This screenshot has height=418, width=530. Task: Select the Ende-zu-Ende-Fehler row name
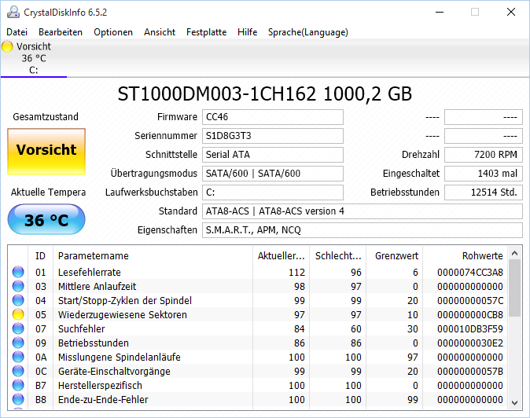click(x=103, y=400)
